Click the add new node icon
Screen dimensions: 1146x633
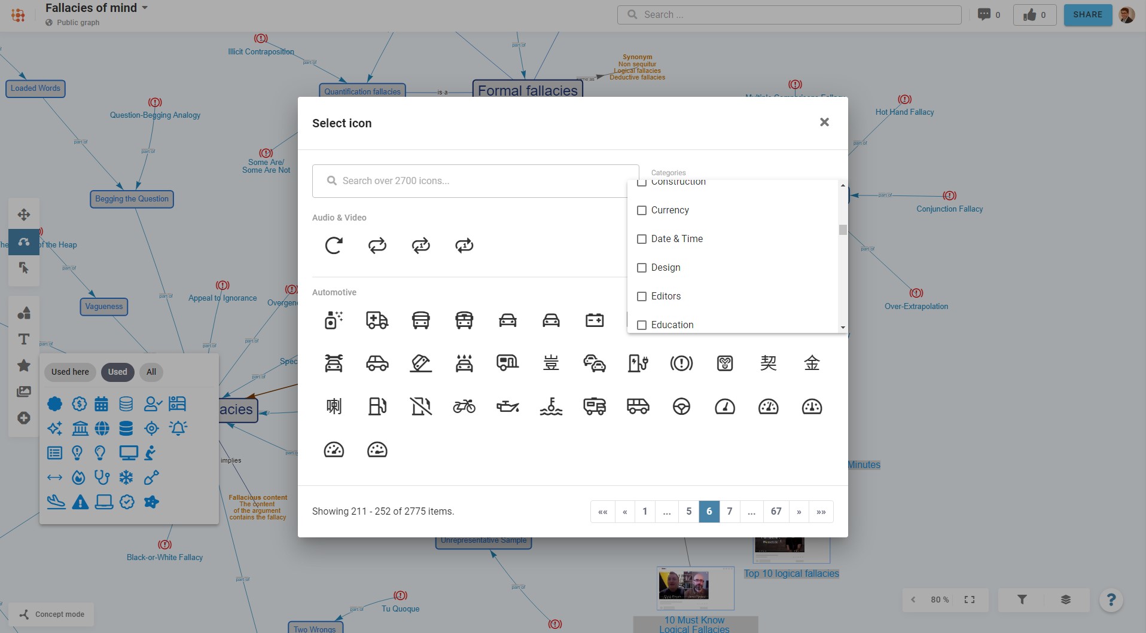click(x=24, y=418)
